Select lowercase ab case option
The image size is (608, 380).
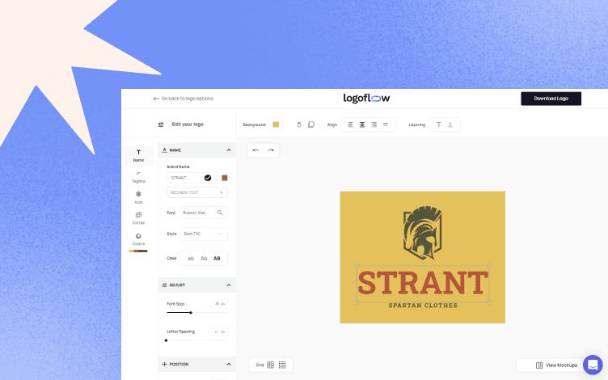tap(191, 258)
